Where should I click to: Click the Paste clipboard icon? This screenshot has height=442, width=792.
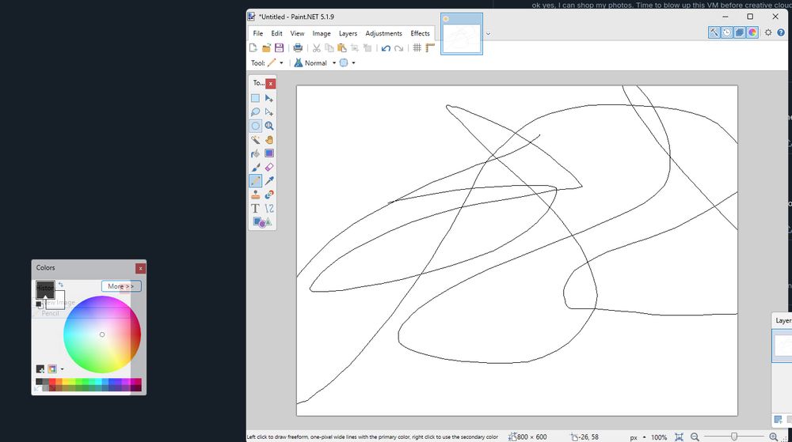[342, 48]
